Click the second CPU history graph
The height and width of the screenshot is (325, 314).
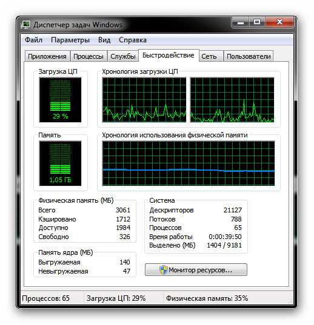click(232, 100)
